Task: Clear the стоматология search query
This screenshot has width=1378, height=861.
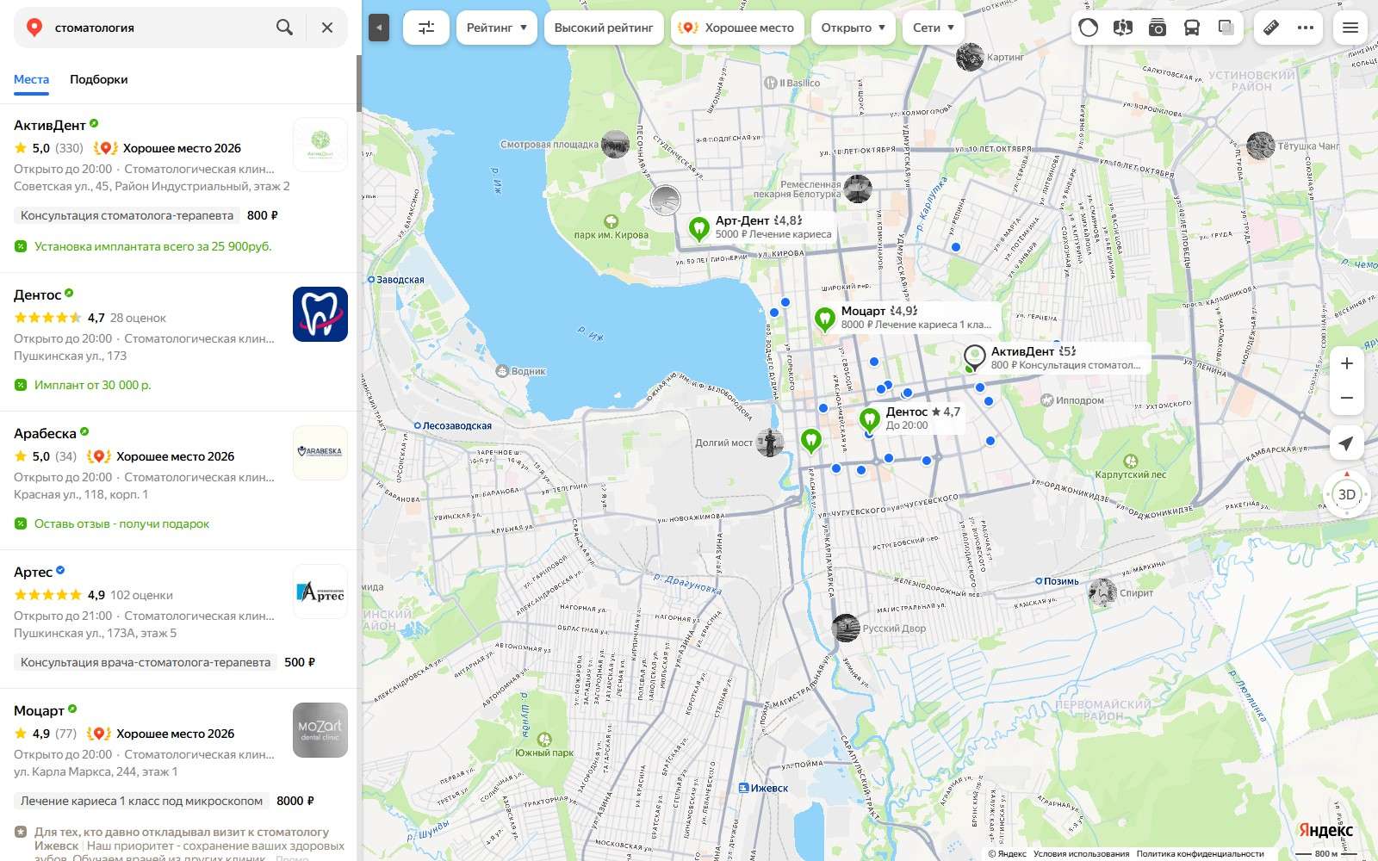Action: point(327,28)
